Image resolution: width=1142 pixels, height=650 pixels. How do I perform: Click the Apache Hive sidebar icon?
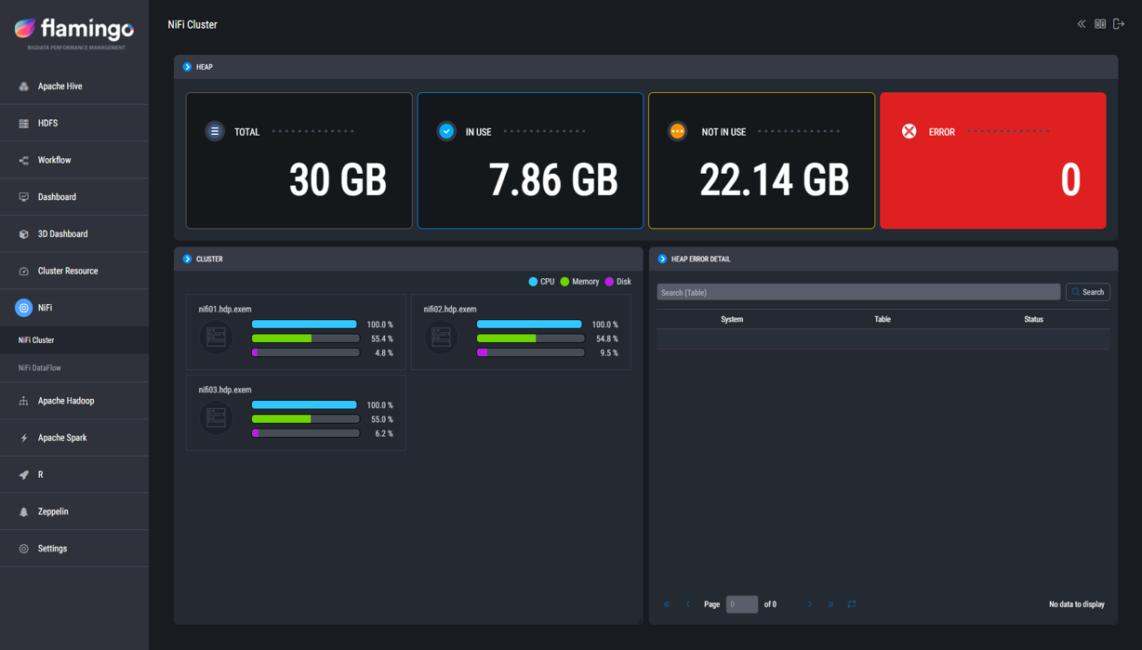coord(24,86)
